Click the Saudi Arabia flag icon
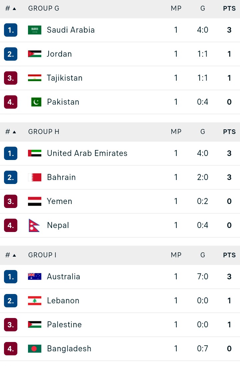 pos(35,30)
